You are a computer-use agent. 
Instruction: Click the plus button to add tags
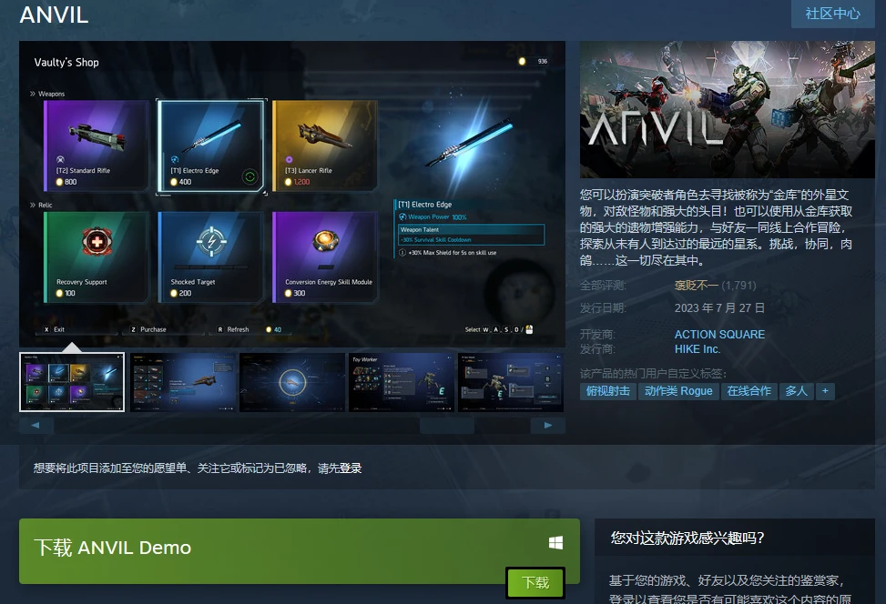[825, 391]
